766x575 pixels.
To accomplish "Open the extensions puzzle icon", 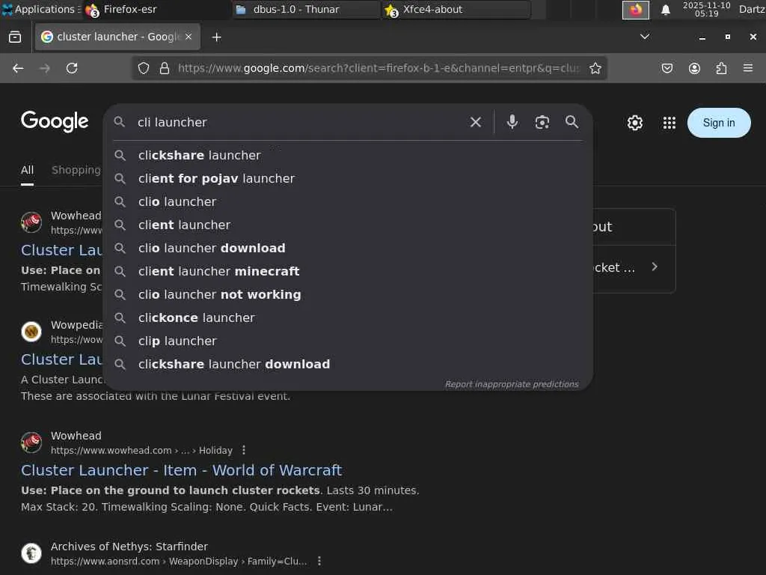I will 721,68.
